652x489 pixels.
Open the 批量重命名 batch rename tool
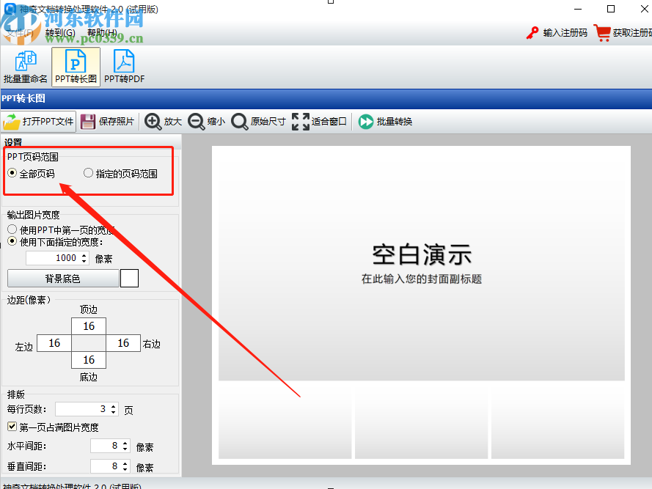click(x=25, y=65)
